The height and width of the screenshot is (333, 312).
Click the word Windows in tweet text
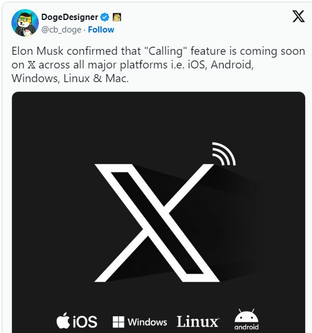34,78
